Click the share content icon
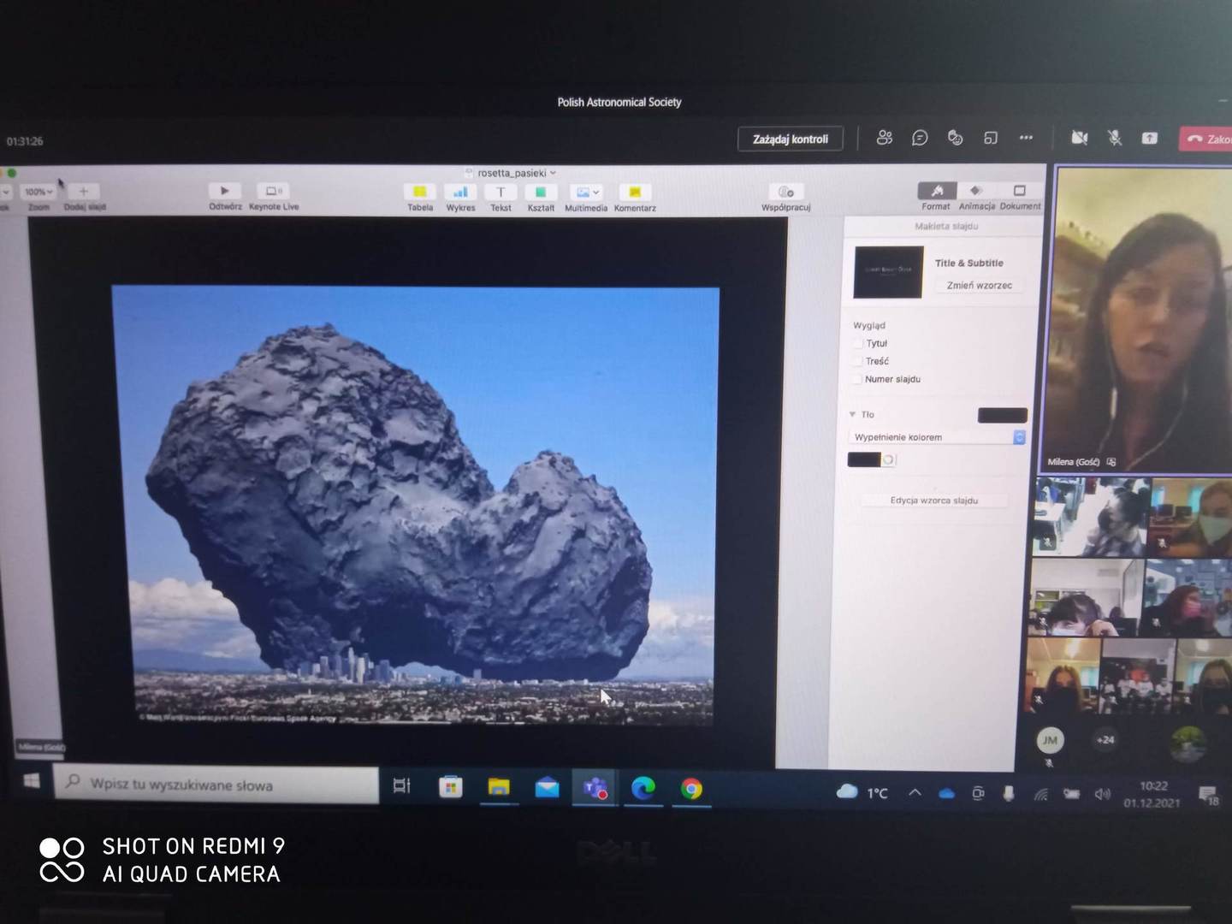This screenshot has height=924, width=1232. coord(1149,138)
